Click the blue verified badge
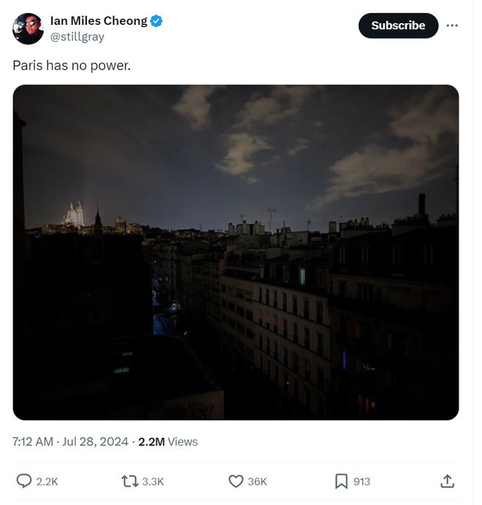The image size is (482, 505). click(157, 21)
